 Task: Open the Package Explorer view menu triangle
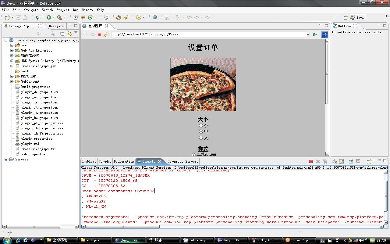click(76, 33)
